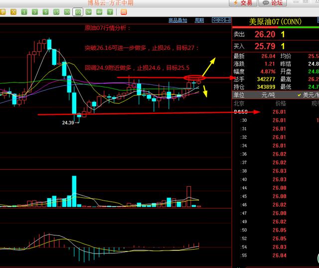This screenshot has width=319, height=268.
Task: Open the 交易 trading button
Action: (243, 3)
